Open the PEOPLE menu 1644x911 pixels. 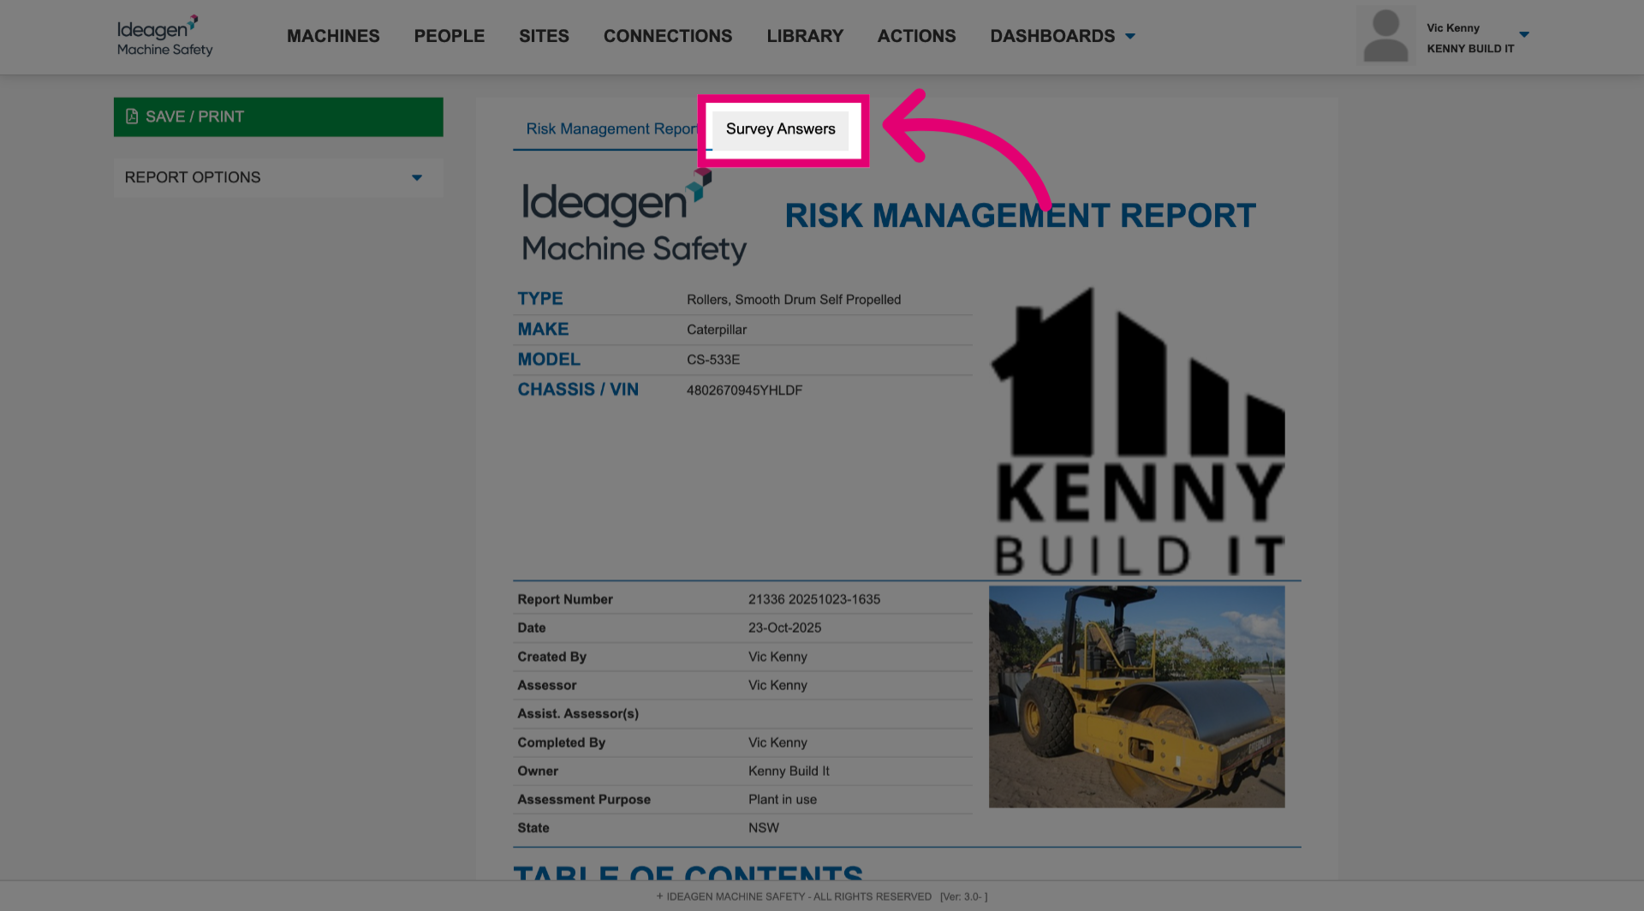(x=449, y=36)
